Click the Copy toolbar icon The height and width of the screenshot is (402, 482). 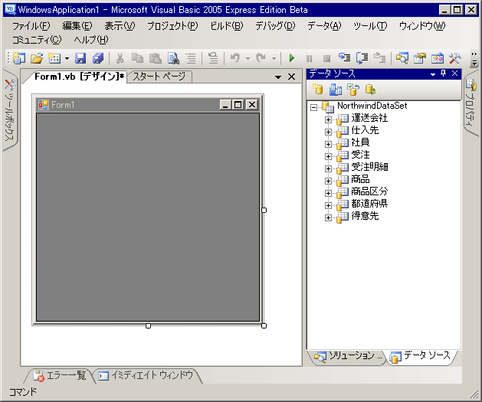pos(137,57)
